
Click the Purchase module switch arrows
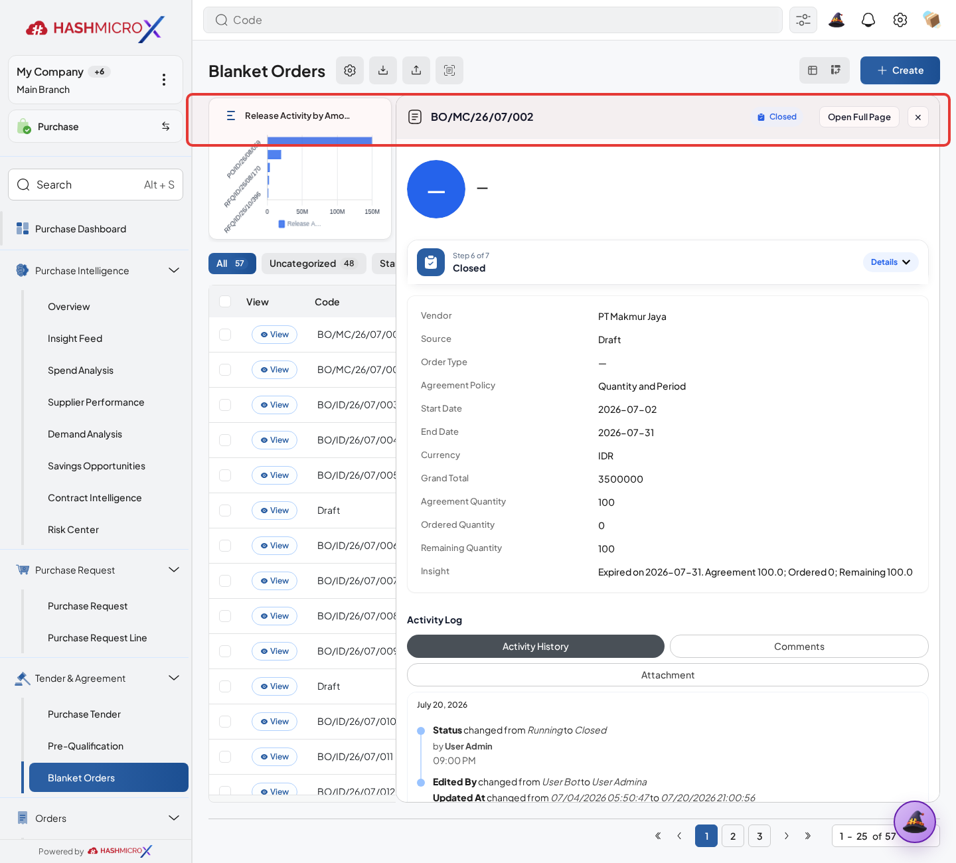coord(165,126)
